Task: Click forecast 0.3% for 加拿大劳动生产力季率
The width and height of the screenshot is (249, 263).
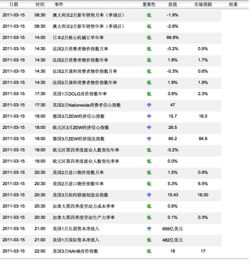Action: [203, 217]
